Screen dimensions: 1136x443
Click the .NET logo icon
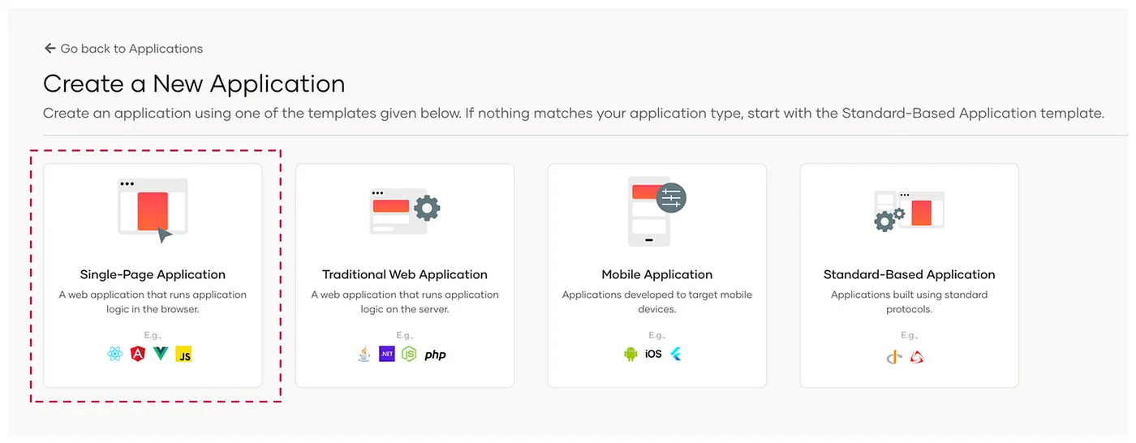(x=387, y=355)
